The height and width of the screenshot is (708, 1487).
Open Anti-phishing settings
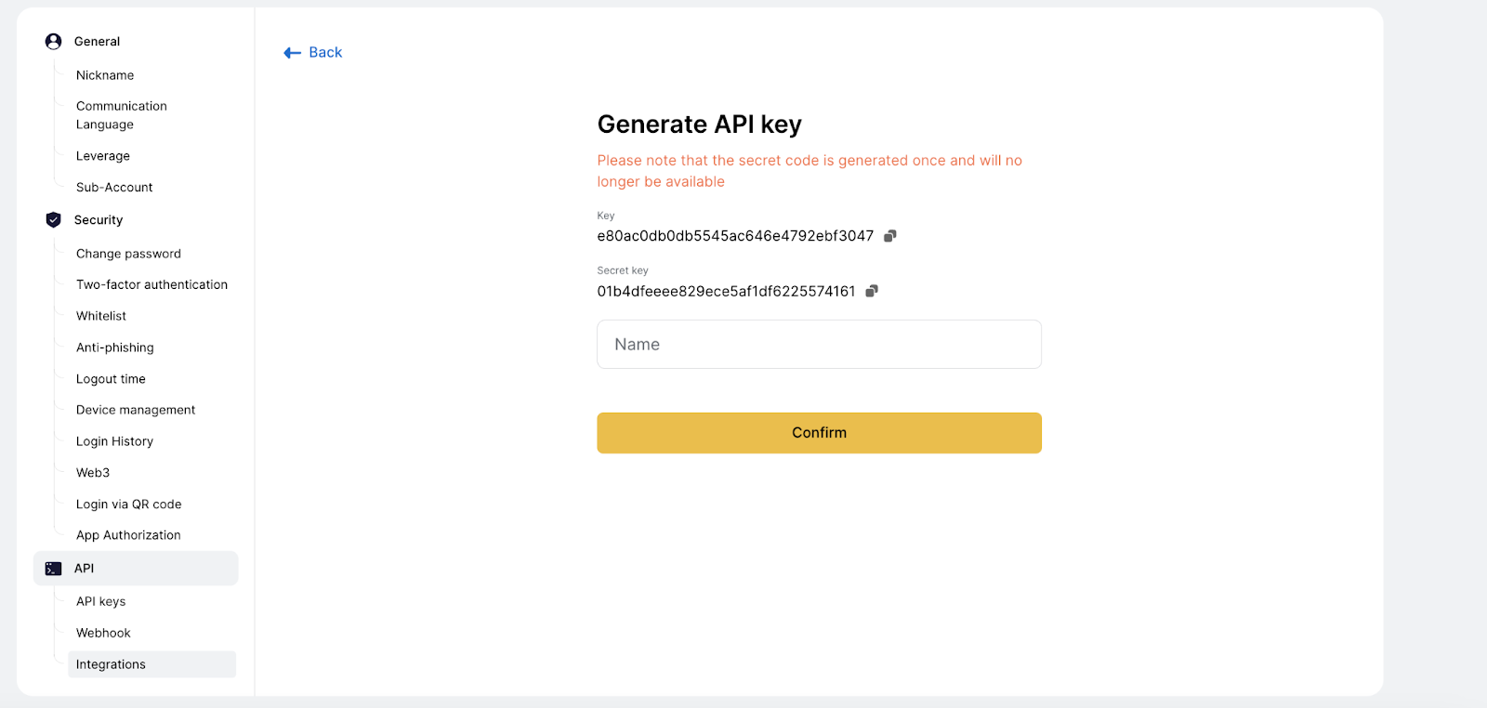(115, 347)
